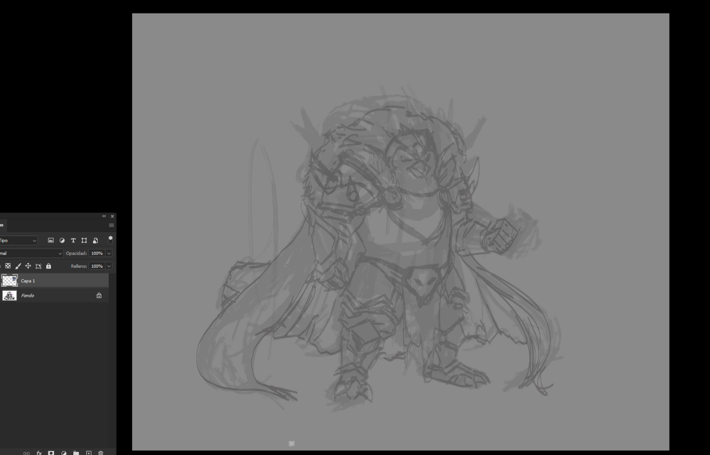Screen dimensions: 710x455
Task: Lock image pixels brush icon
Action: coord(18,266)
